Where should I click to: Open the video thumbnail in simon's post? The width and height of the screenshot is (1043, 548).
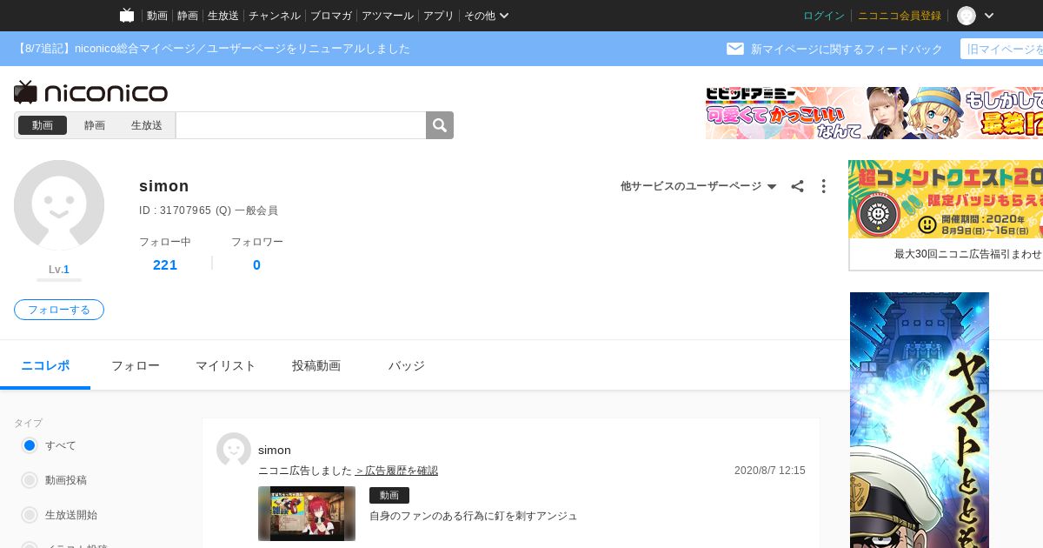(x=307, y=513)
